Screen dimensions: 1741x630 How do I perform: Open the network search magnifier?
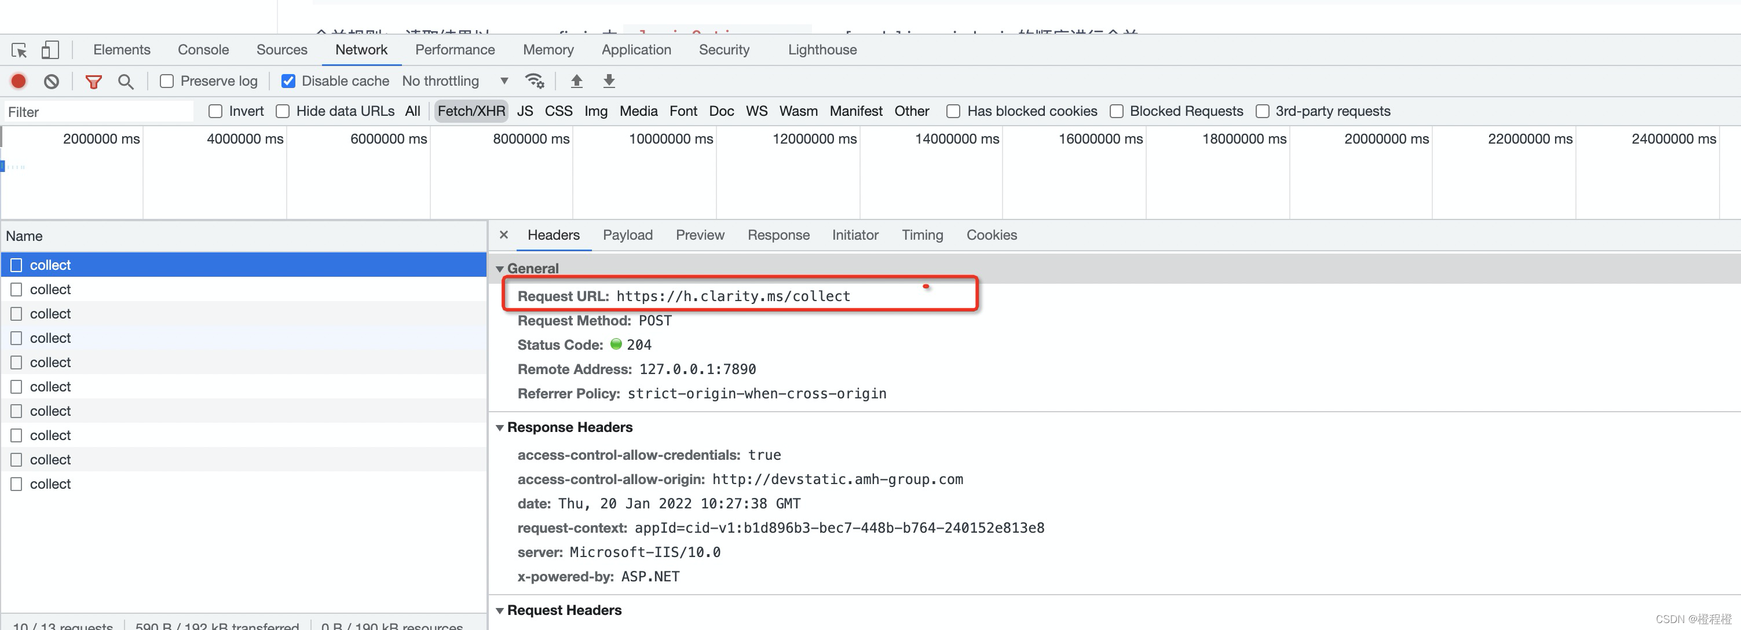coord(125,81)
